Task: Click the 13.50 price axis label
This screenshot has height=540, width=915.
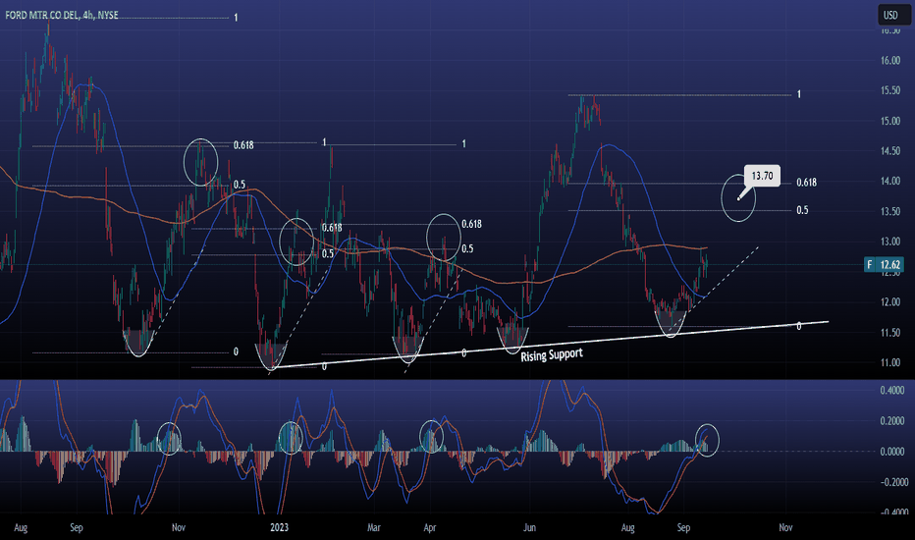Action: click(x=889, y=211)
